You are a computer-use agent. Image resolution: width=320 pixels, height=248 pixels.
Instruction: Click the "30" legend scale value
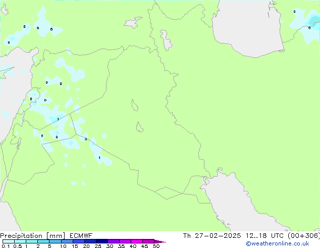pyautogui.click(x=110, y=246)
